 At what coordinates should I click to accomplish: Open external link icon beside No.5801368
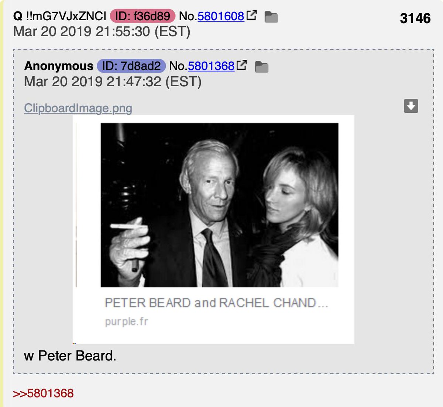click(x=242, y=65)
